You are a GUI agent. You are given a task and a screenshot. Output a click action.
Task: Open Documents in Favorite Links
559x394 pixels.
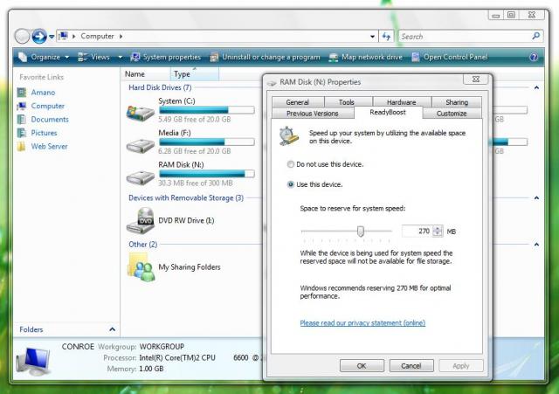click(x=50, y=120)
